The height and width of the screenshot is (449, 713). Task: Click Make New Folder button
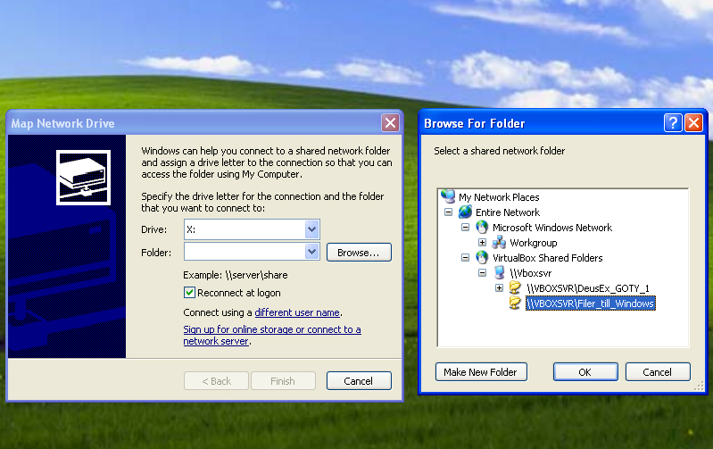[481, 372]
